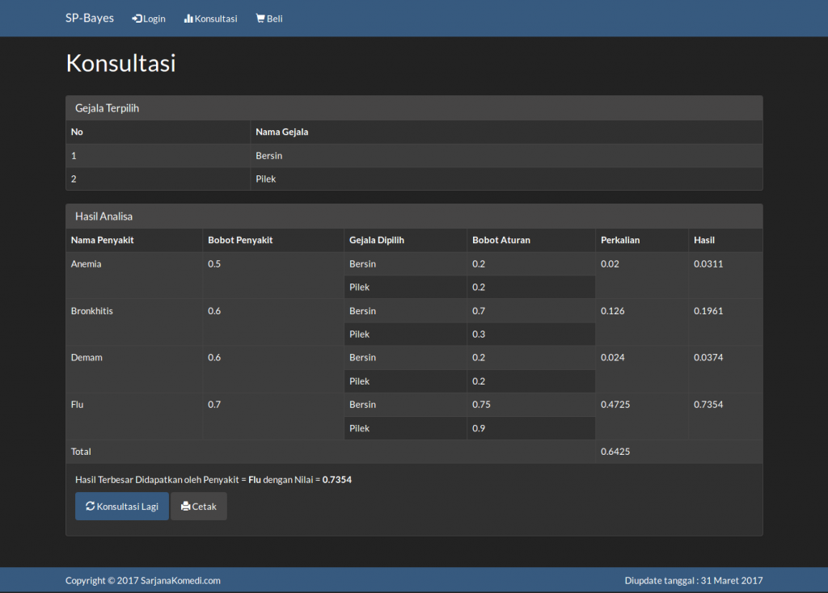The height and width of the screenshot is (593, 828).
Task: Click Flu's Hasil value 0.7354 in table
Action: (x=708, y=405)
